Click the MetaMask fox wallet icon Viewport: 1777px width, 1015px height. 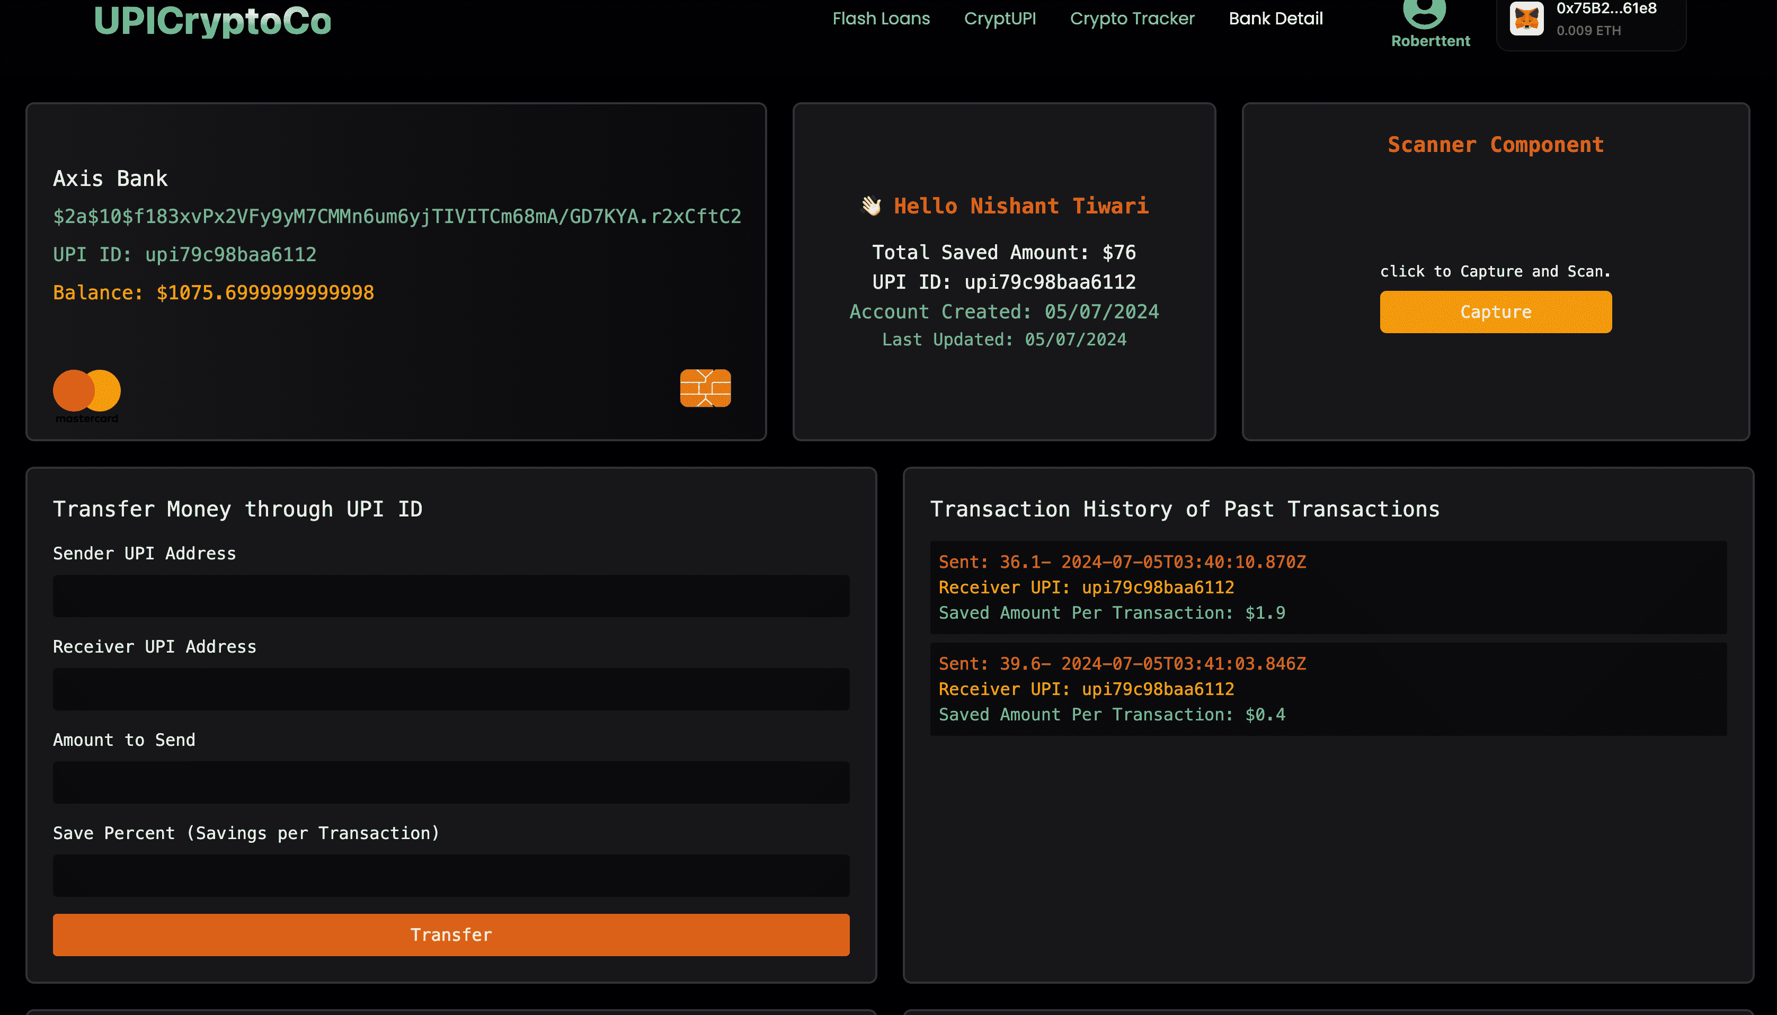[1526, 19]
